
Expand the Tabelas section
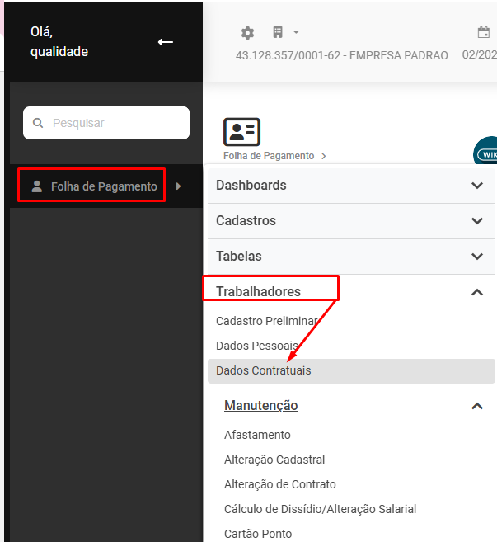click(351, 257)
